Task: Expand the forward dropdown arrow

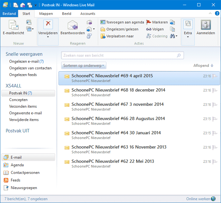Action: pyautogui.click(x=94, y=29)
